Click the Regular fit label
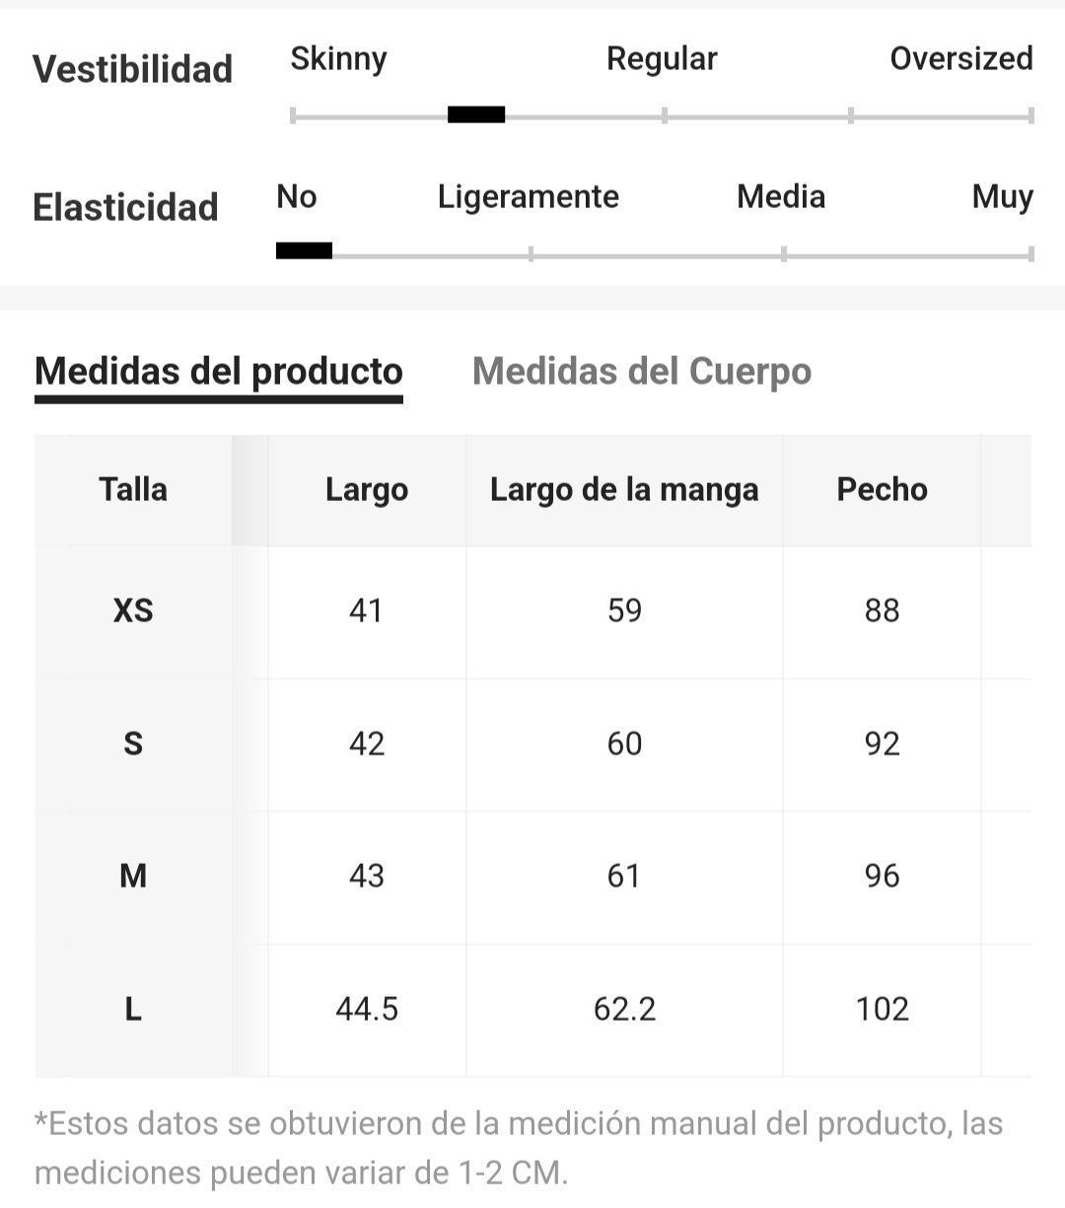The width and height of the screenshot is (1065, 1208). click(x=662, y=59)
